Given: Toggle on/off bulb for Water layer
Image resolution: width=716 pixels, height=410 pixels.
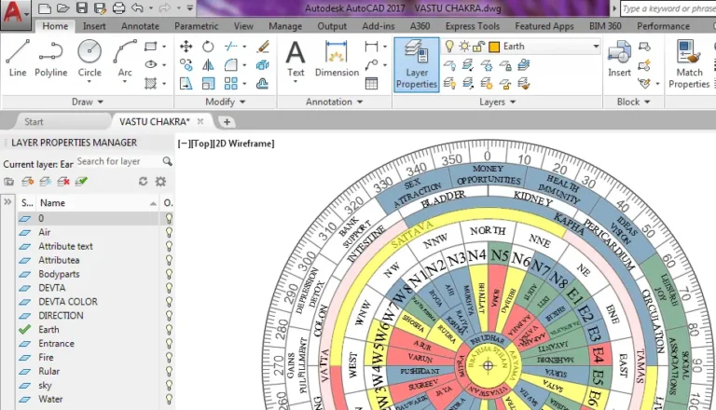Looking at the screenshot, I should 169,400.
